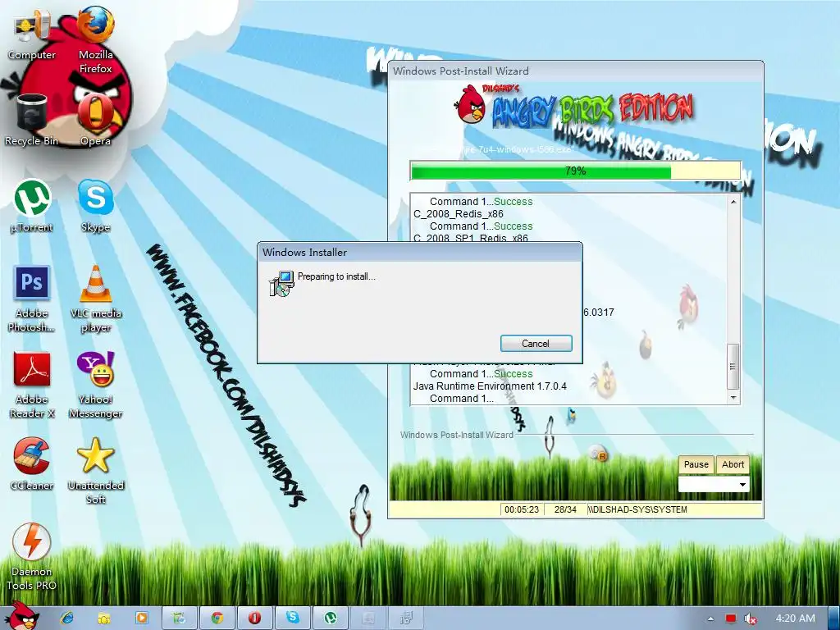Click the \\DILSHAD-SYS\SYSTEM status text

tap(637, 509)
